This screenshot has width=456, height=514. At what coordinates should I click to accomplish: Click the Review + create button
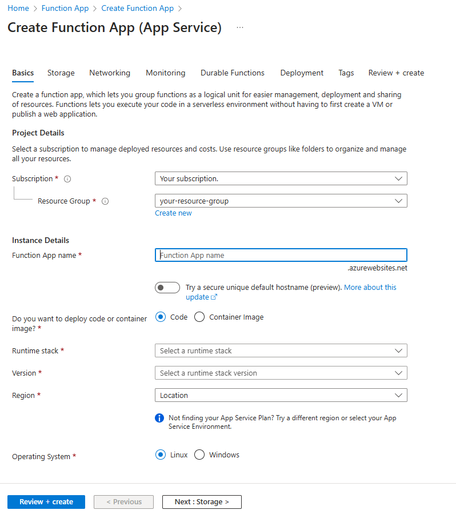46,502
